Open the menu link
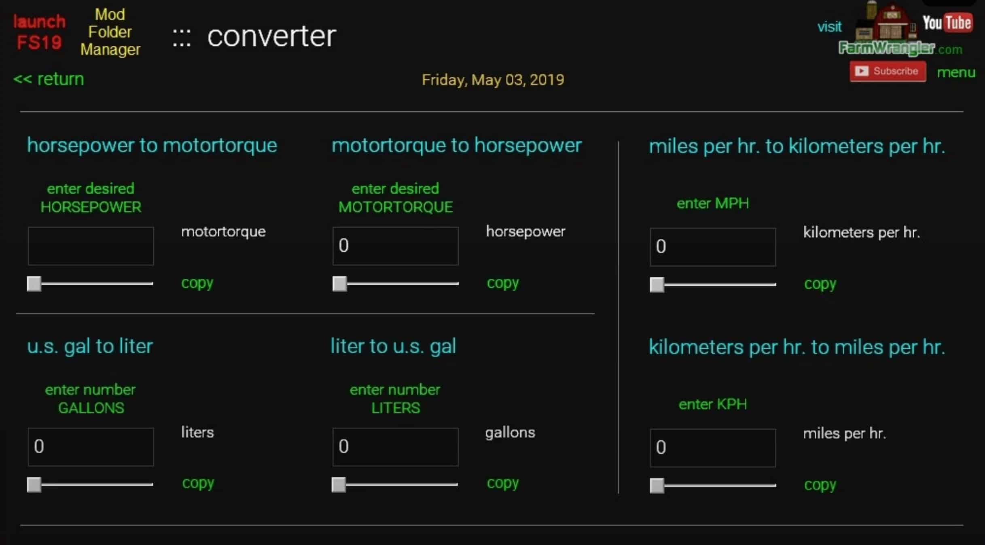The image size is (985, 545). point(956,72)
